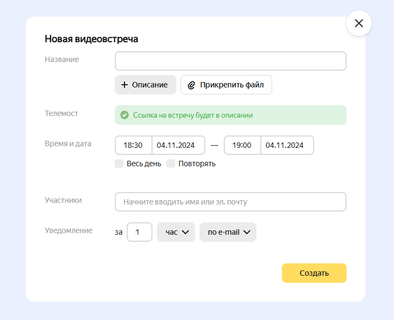The width and height of the screenshot is (394, 320).
Task: Toggle the Повторять checkbox
Action: coord(171,164)
